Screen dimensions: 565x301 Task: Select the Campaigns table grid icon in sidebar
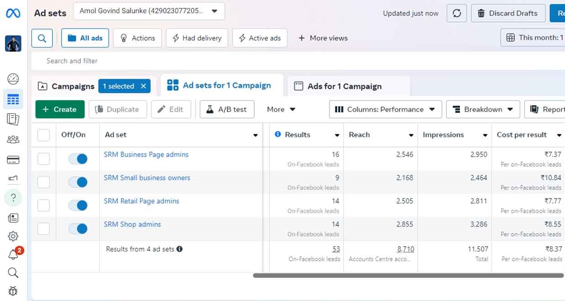pyautogui.click(x=13, y=99)
